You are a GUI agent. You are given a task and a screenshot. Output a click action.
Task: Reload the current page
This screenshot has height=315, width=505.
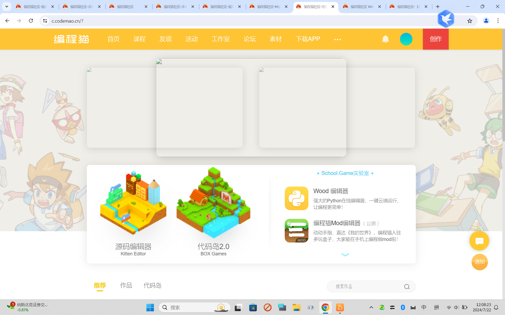pos(31,21)
